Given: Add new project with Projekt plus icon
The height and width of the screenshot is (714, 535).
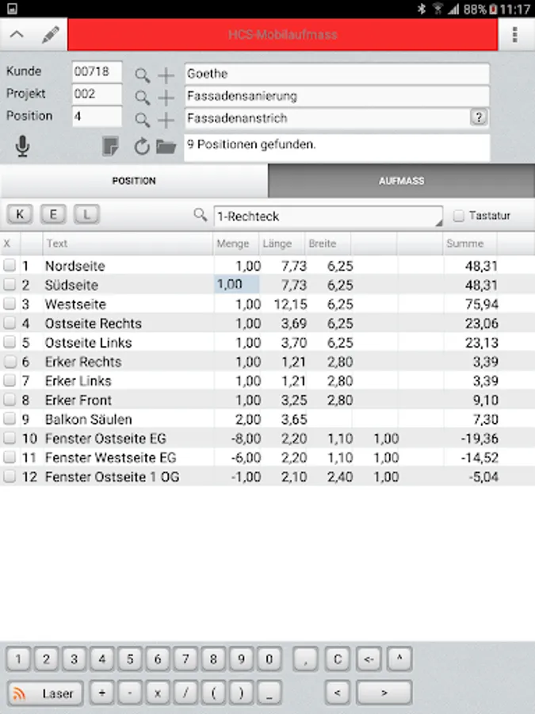Looking at the screenshot, I should (x=166, y=97).
